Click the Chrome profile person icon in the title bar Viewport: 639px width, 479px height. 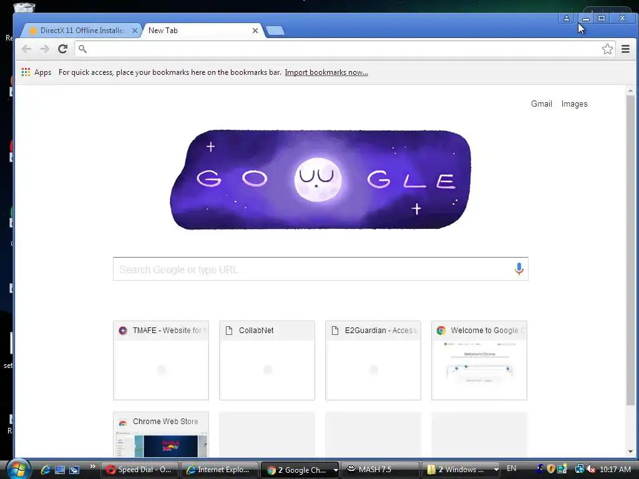(567, 18)
